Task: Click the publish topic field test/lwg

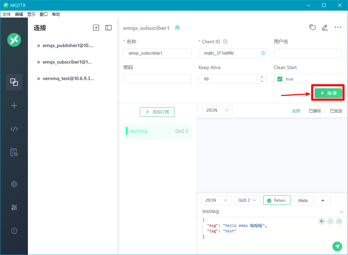Action: (x=270, y=212)
